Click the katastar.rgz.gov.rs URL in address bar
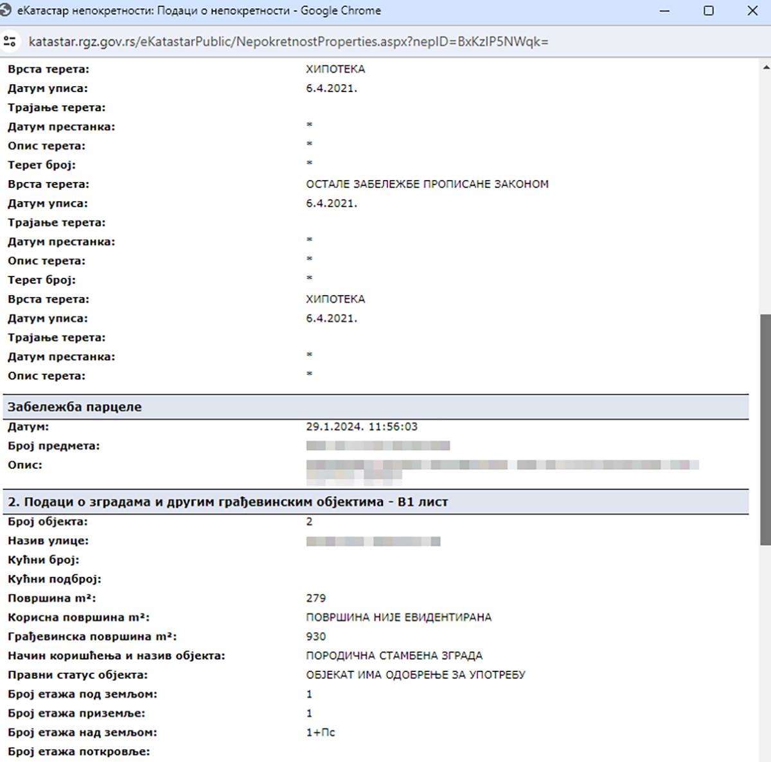 [x=288, y=42]
